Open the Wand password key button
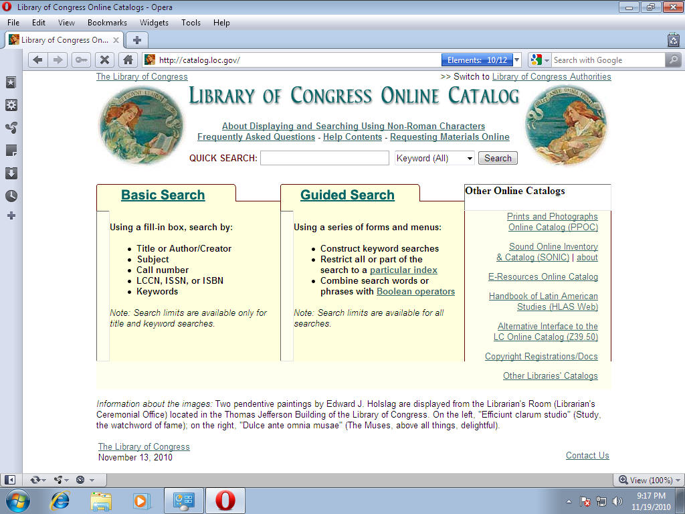685x514 pixels. [x=81, y=60]
